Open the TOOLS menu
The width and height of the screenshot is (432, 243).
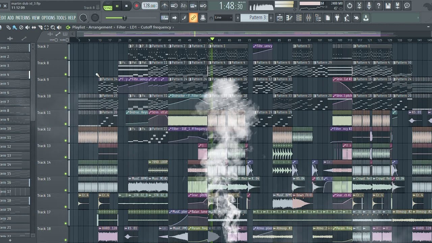pos(61,18)
